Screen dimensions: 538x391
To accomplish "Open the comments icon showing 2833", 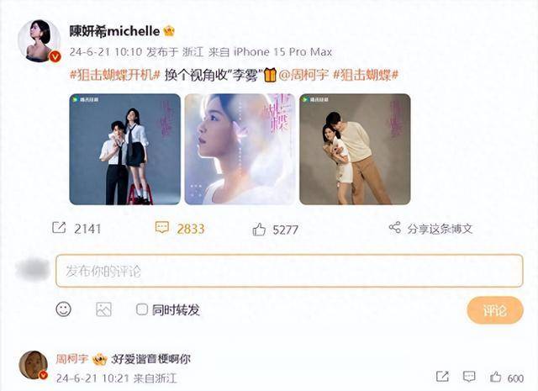I will coord(162,228).
